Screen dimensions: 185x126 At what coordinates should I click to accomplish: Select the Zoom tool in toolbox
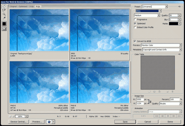pyautogui.click(x=4, y=14)
